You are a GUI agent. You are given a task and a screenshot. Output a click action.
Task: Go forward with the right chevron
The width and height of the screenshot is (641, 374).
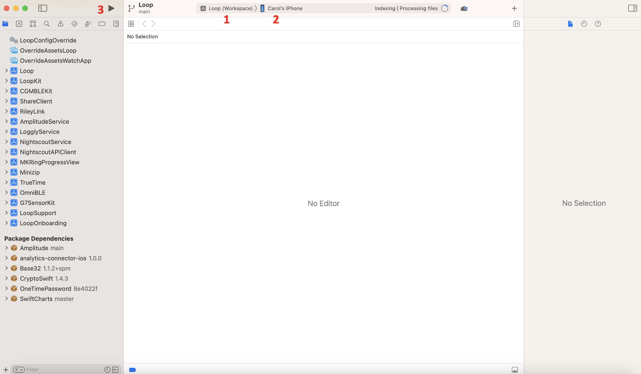click(x=153, y=24)
